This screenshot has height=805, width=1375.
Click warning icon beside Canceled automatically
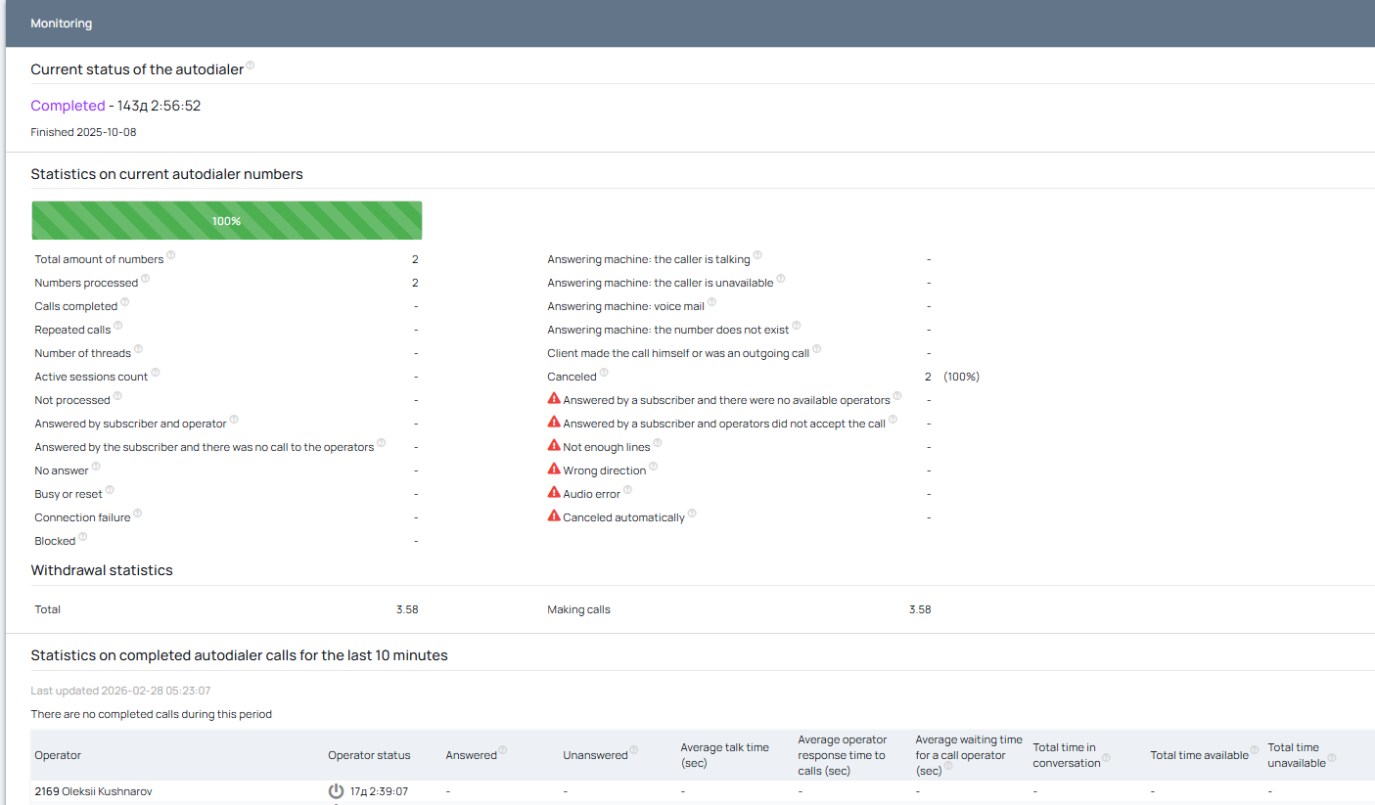pyautogui.click(x=554, y=516)
